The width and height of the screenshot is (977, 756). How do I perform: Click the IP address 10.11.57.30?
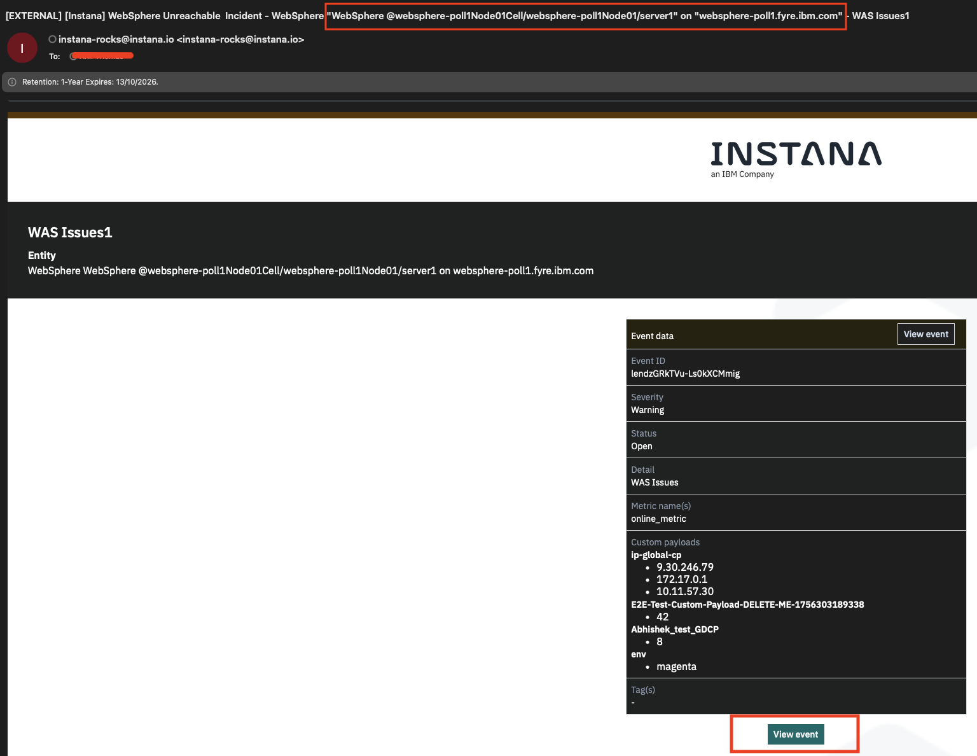pyautogui.click(x=684, y=591)
